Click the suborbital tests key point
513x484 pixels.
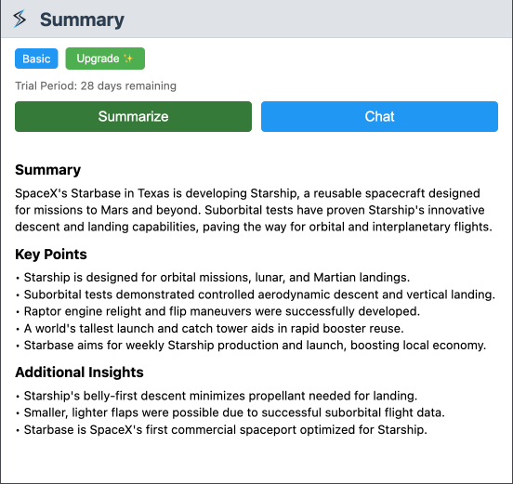259,294
